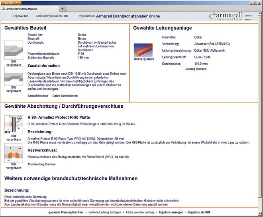
Task: Click the Ergebnis anzeigen link
Action: pos(171,212)
